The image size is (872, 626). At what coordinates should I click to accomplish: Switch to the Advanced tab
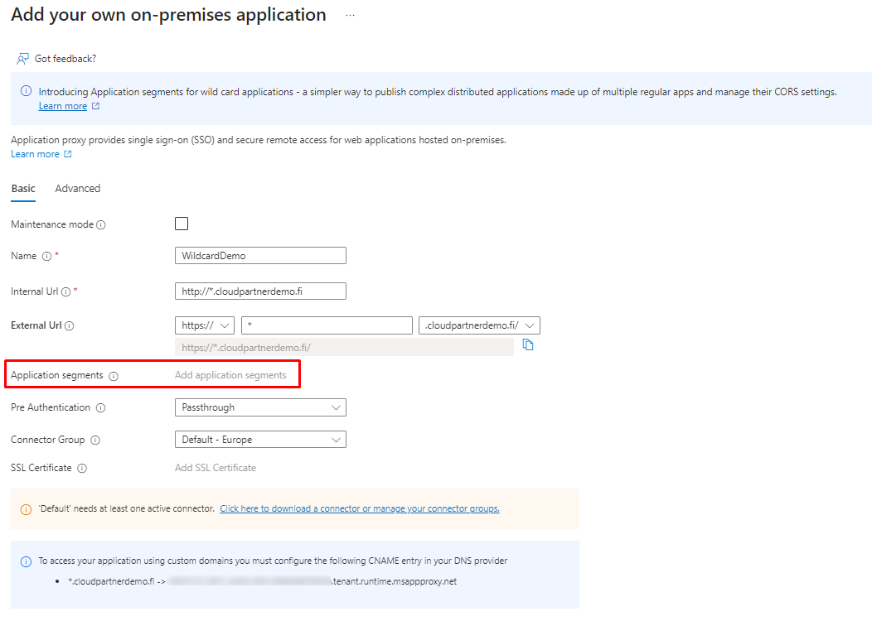point(78,189)
